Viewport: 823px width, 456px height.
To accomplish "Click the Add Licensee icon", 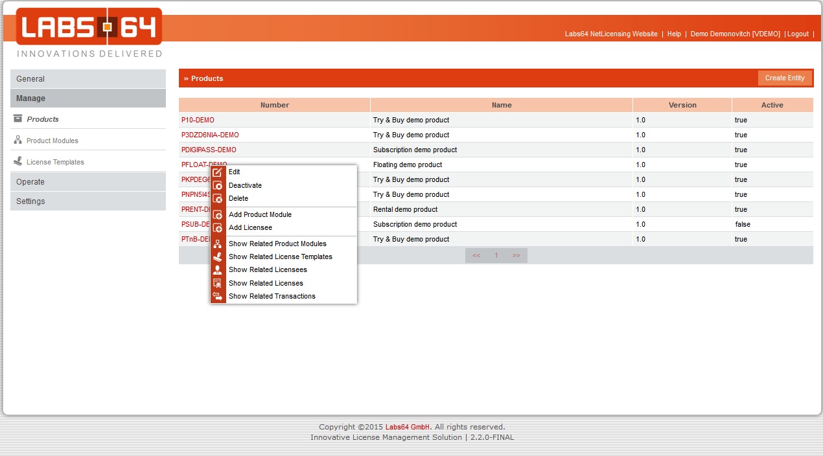I will [218, 227].
